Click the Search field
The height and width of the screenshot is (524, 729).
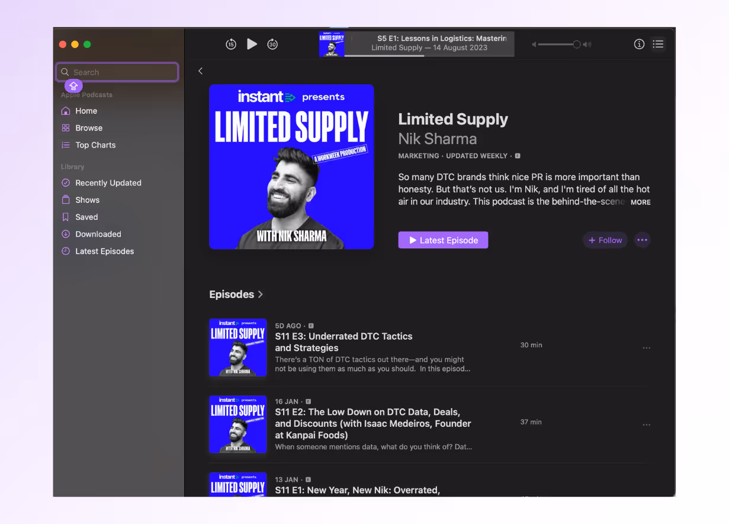point(117,72)
